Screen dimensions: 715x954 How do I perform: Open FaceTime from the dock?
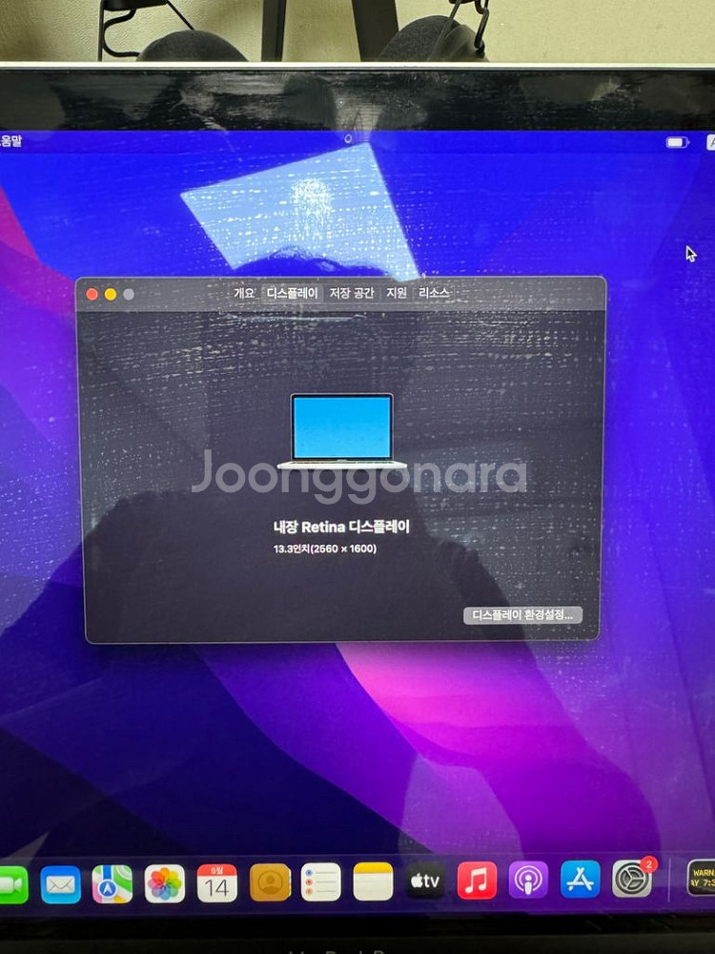point(12,884)
